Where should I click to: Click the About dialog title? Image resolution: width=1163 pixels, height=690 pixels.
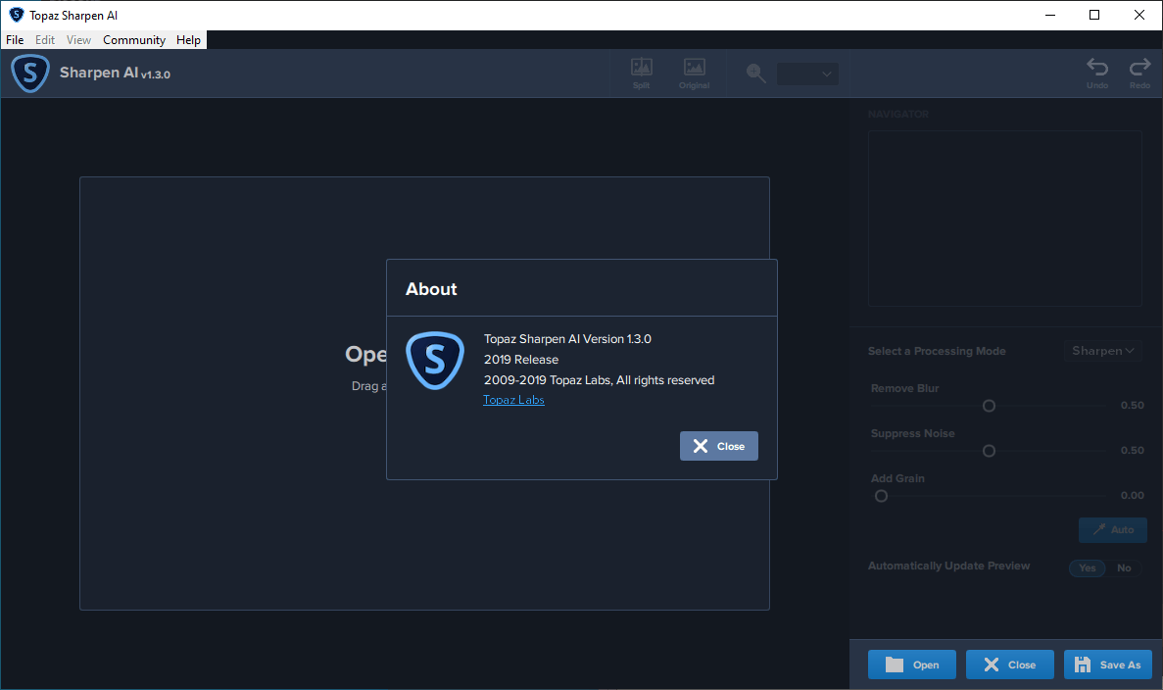pos(431,289)
